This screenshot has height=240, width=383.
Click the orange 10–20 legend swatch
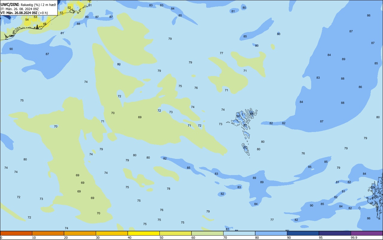pos(48,233)
